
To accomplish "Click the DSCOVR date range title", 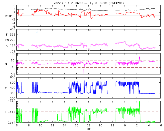I will tap(88, 3).
